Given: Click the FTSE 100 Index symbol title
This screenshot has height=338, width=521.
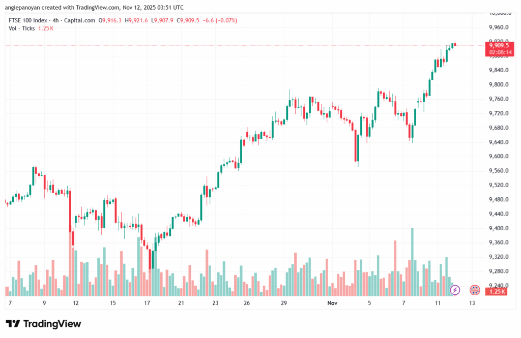Looking at the screenshot, I should point(28,20).
